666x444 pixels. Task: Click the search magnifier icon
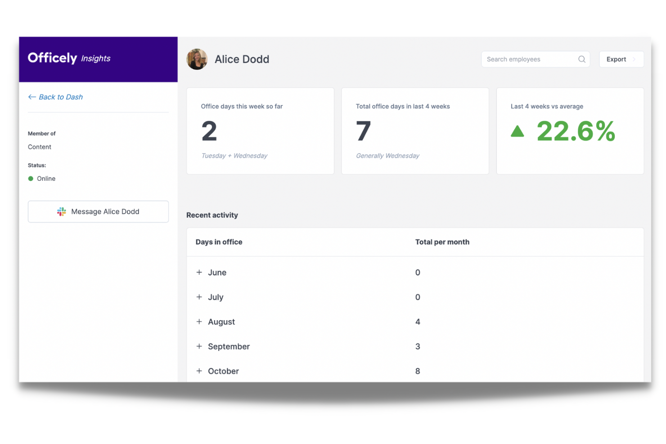[581, 59]
